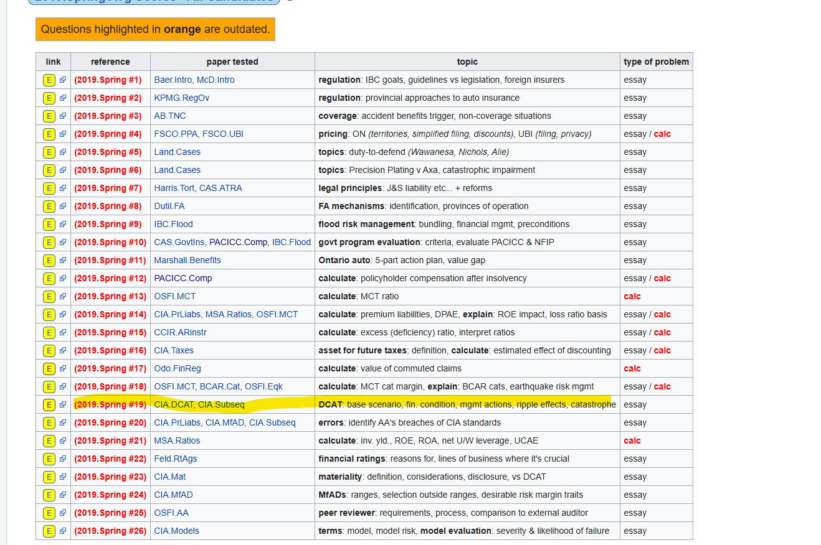Viewport: 821px width, 545px height.
Task: Open the CIA.Models link
Action: coord(177,531)
